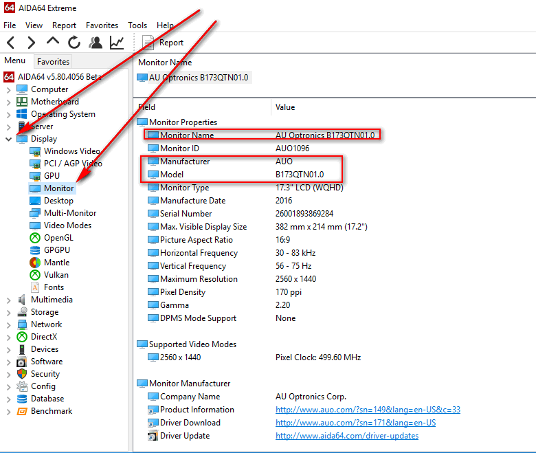
Task: Select AU Optronics B173QTN01.0 in top list
Action: tap(194, 78)
